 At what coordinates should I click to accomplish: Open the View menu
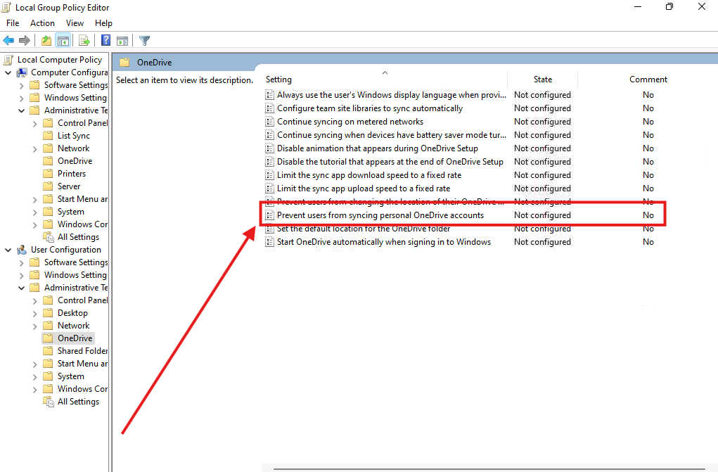click(x=75, y=23)
